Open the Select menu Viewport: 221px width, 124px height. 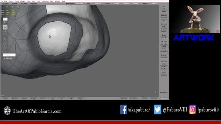pyautogui.click(x=17, y=1)
